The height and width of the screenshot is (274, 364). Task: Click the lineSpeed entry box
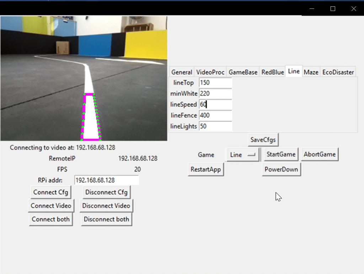pyautogui.click(x=215, y=105)
